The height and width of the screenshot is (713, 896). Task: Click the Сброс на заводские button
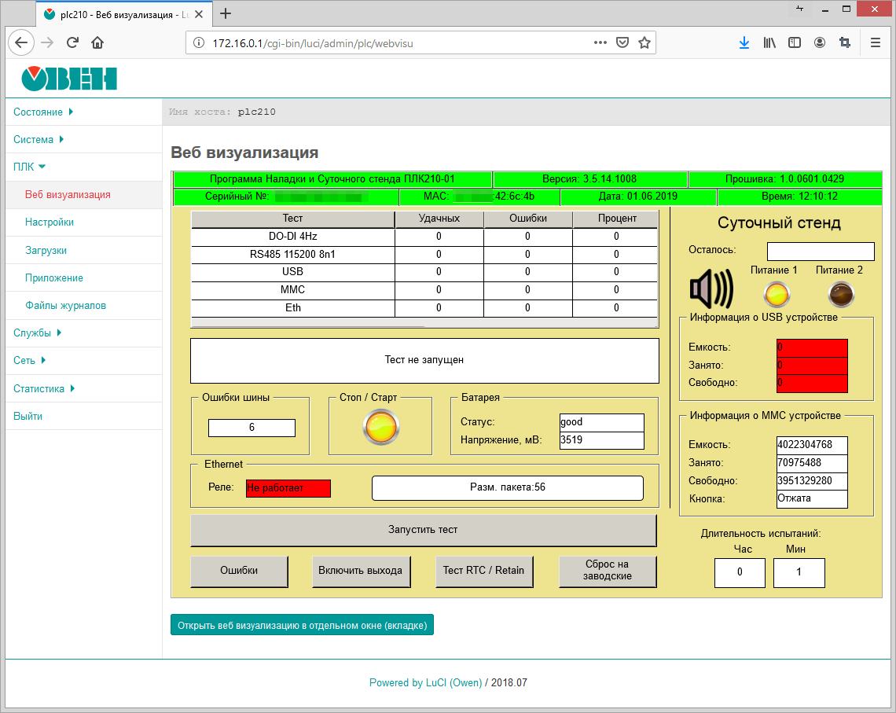607,572
